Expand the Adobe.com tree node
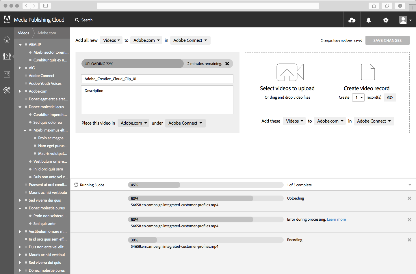The width and height of the screenshot is (416, 274). (x=20, y=91)
